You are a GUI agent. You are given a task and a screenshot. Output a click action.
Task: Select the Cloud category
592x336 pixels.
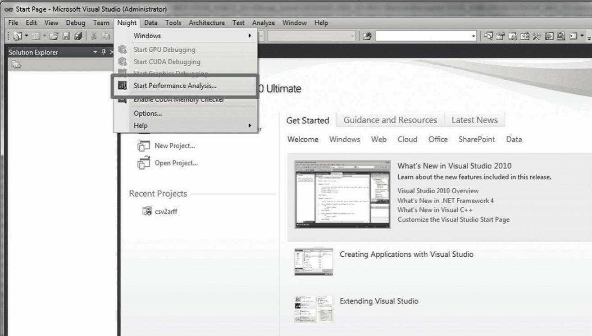click(x=407, y=139)
